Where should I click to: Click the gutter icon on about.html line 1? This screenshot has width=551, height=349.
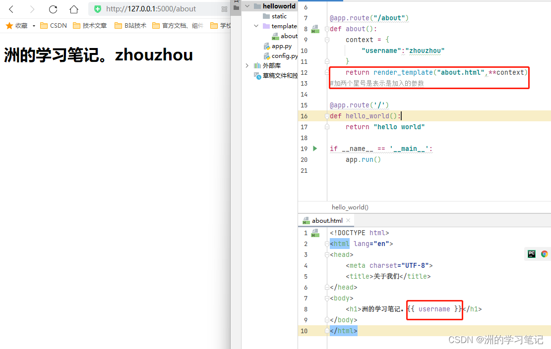click(315, 233)
